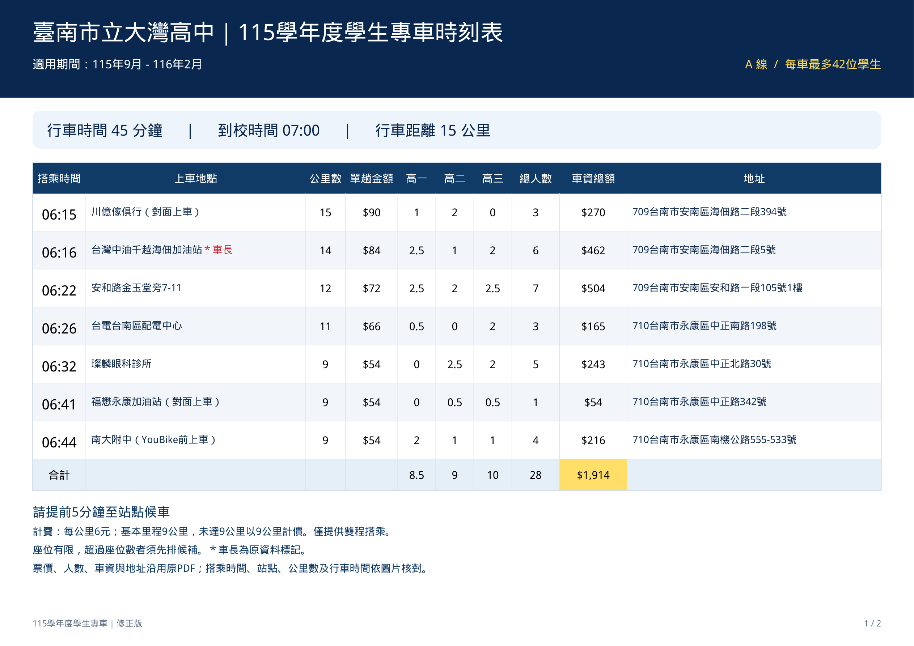The width and height of the screenshot is (914, 646).
Task: Select stop 南大附中（YouBike前上車）
Action: pyautogui.click(x=155, y=439)
